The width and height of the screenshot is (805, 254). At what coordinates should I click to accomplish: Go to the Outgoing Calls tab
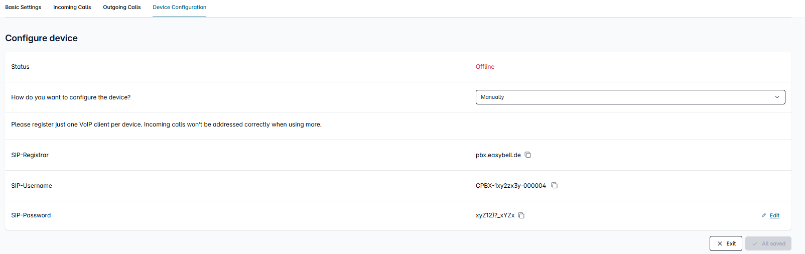122,7
